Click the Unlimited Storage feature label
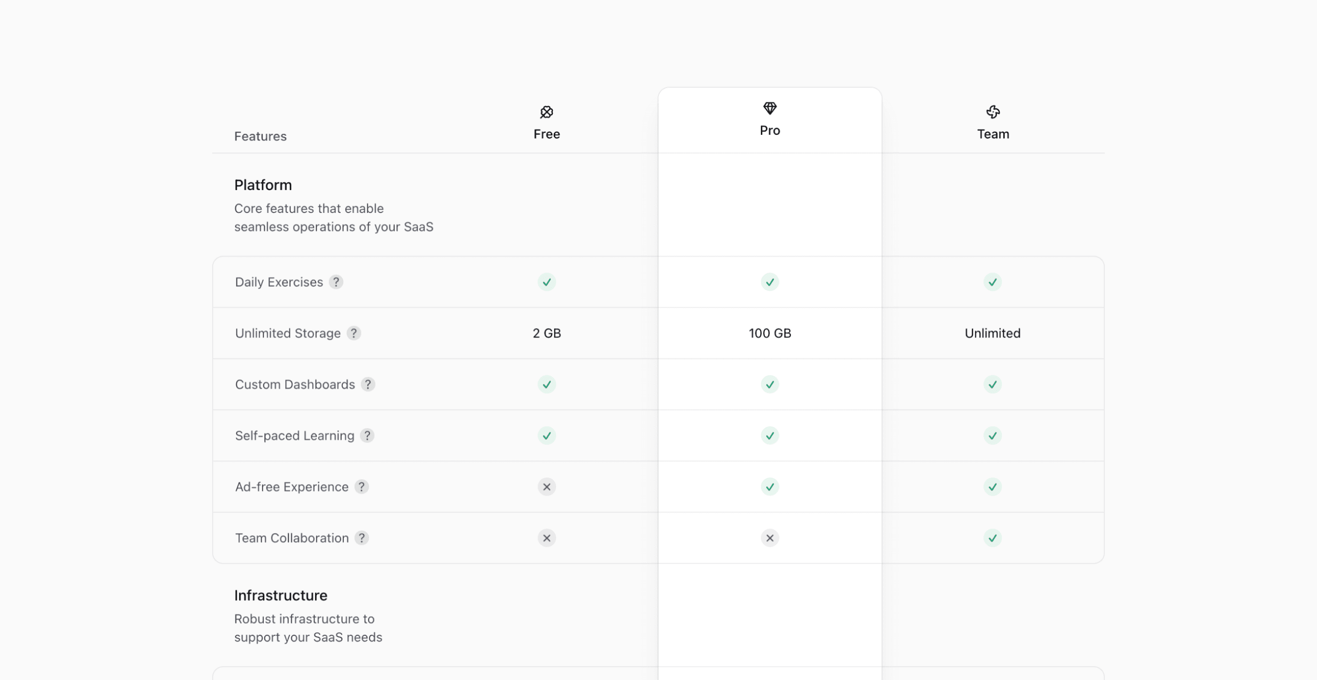1317x680 pixels. click(x=287, y=333)
